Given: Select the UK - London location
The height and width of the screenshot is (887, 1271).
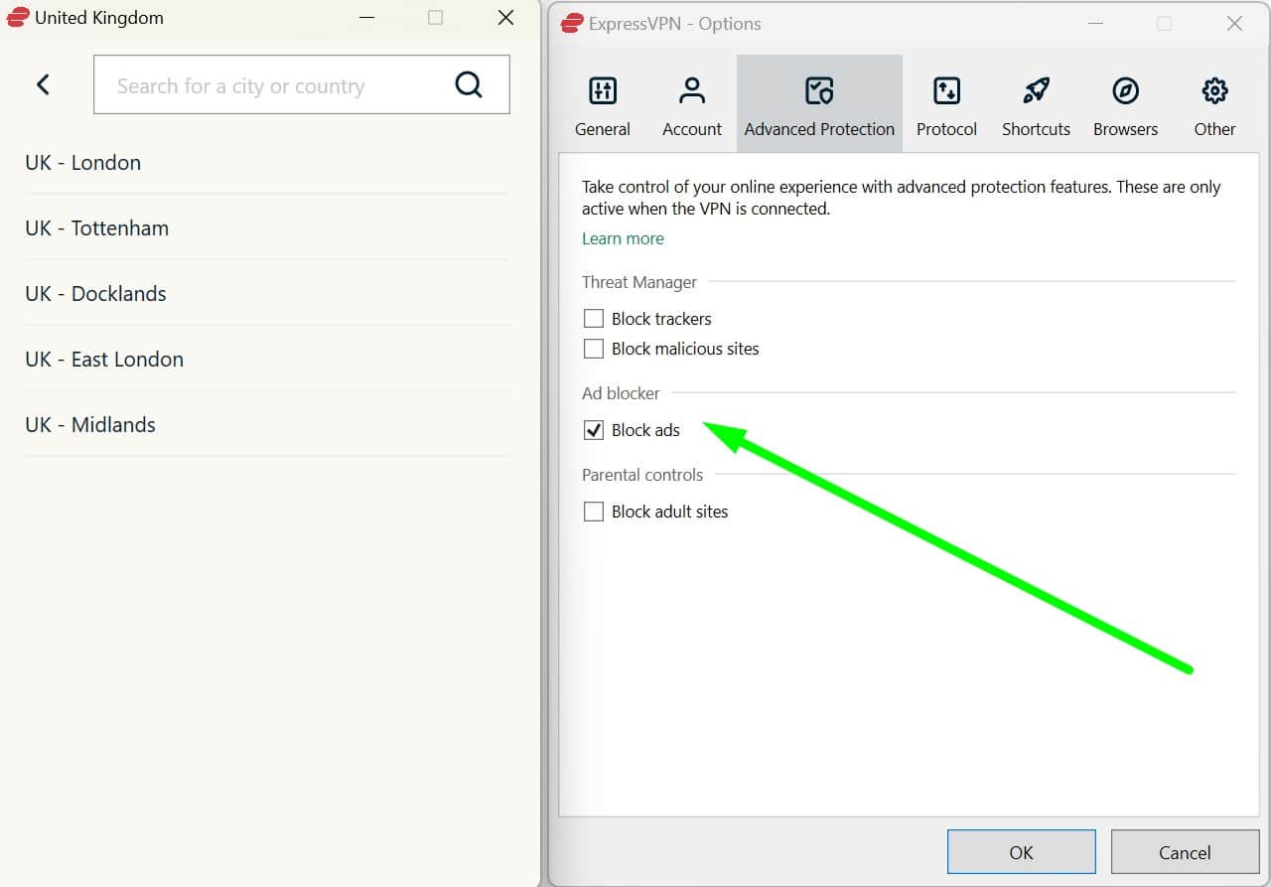Looking at the screenshot, I should [x=267, y=162].
